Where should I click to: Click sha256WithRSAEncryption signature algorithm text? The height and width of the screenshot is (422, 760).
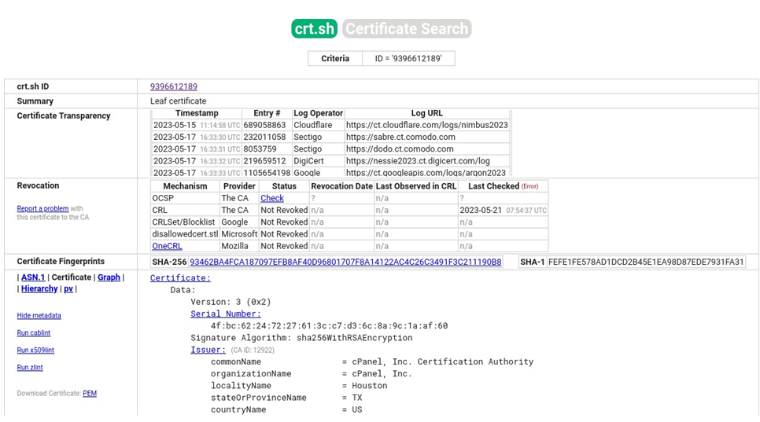(x=354, y=338)
